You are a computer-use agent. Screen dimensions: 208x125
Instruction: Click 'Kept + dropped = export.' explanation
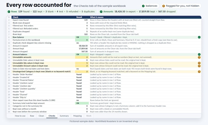pyautogui.click(x=101, y=54)
